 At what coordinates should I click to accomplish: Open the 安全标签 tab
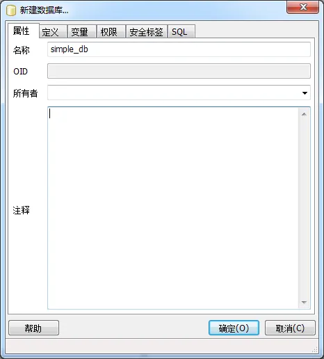tap(147, 31)
